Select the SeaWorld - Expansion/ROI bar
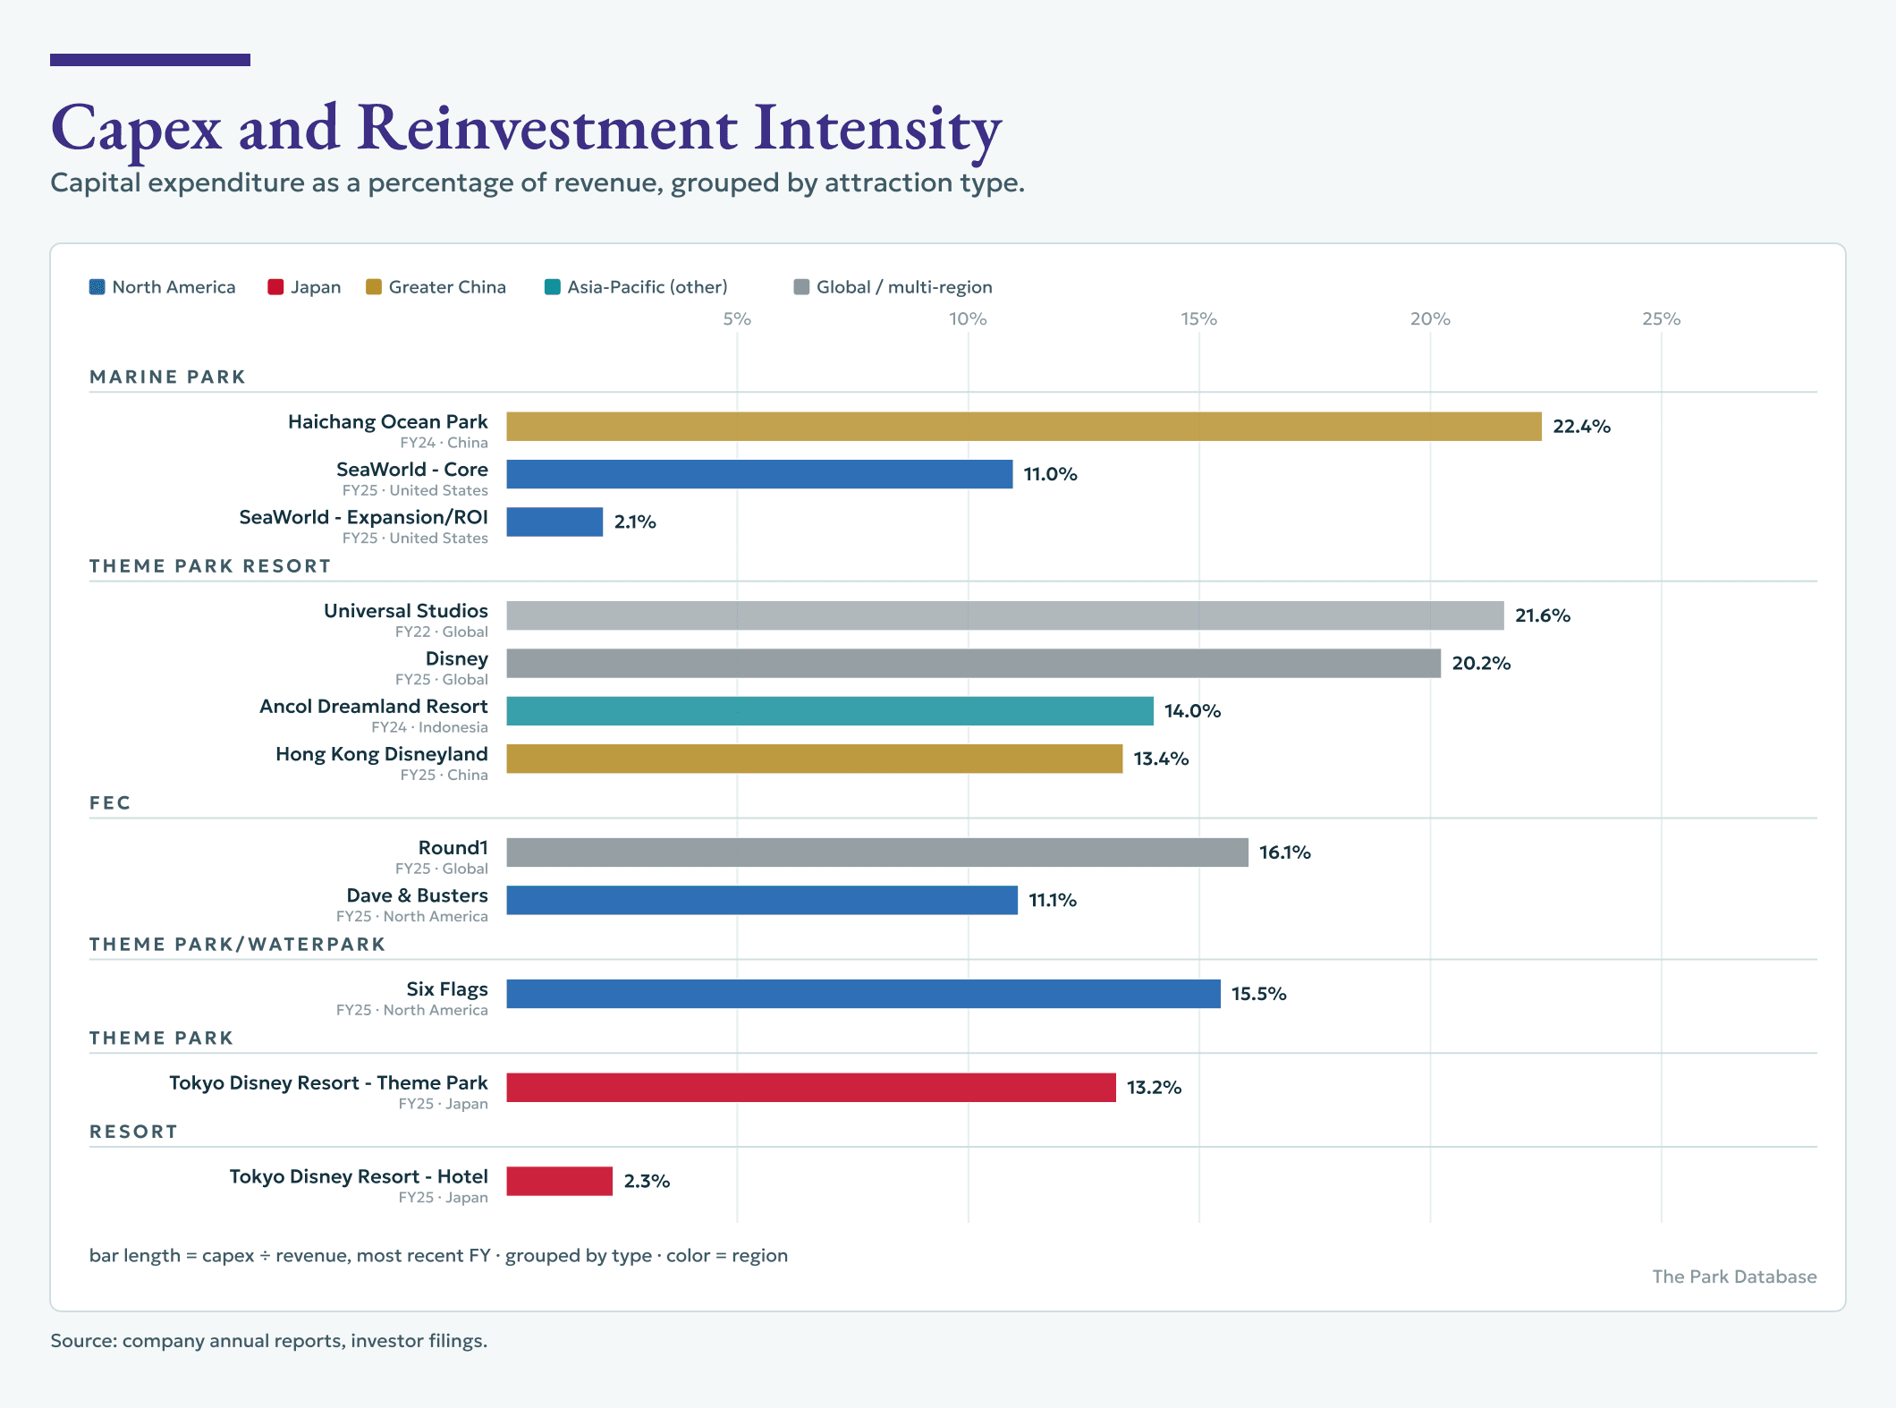 554,522
